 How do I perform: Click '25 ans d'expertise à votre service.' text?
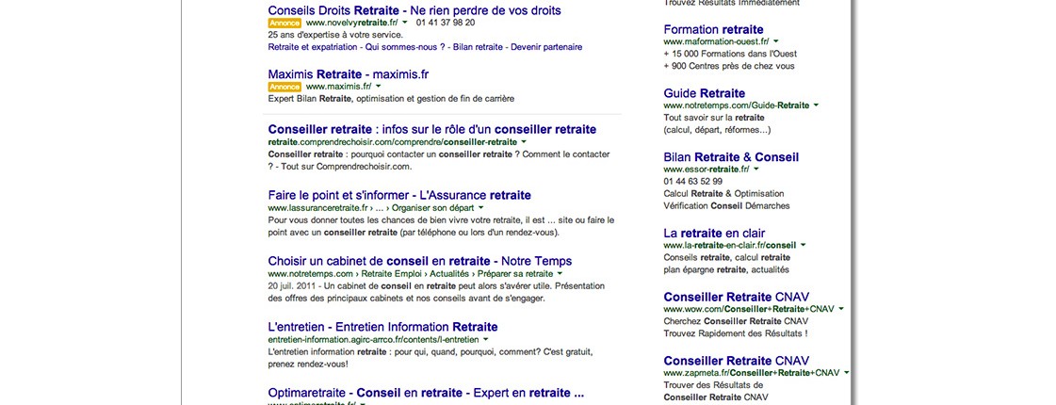click(x=335, y=34)
